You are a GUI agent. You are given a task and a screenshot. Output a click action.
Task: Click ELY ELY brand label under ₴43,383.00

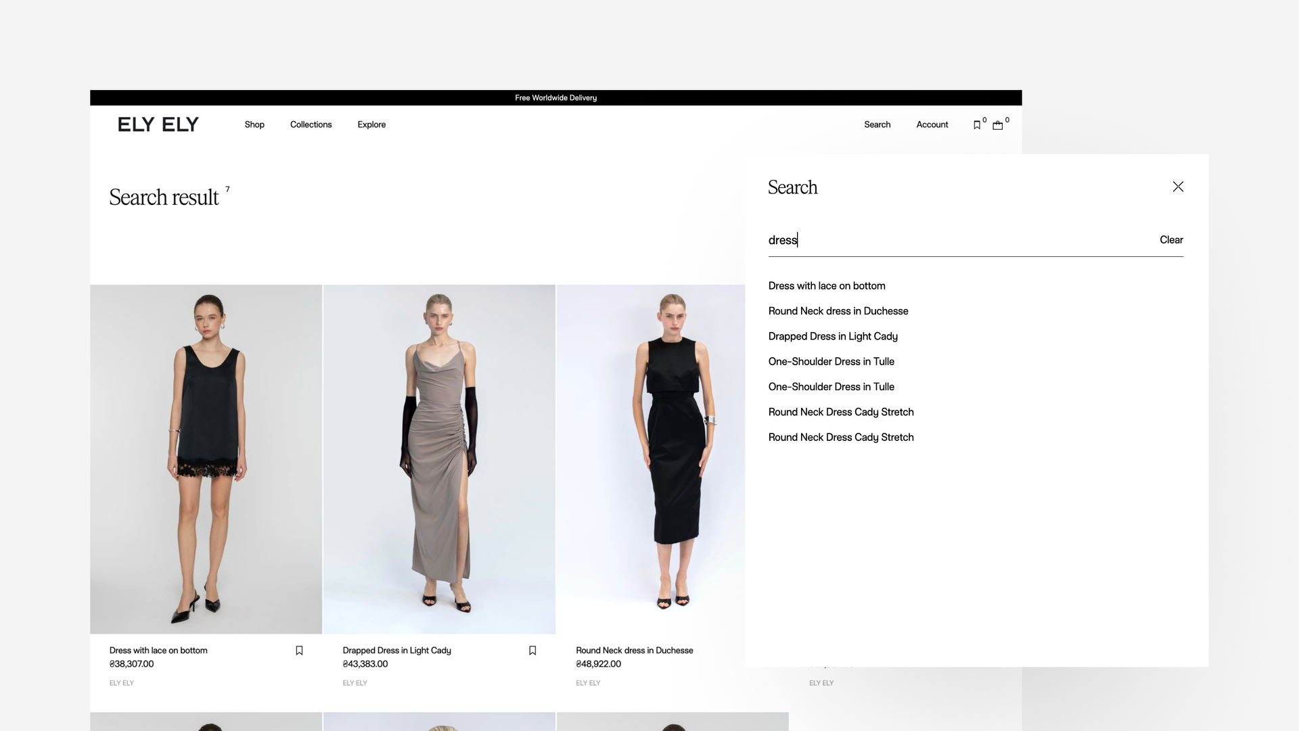tap(355, 683)
